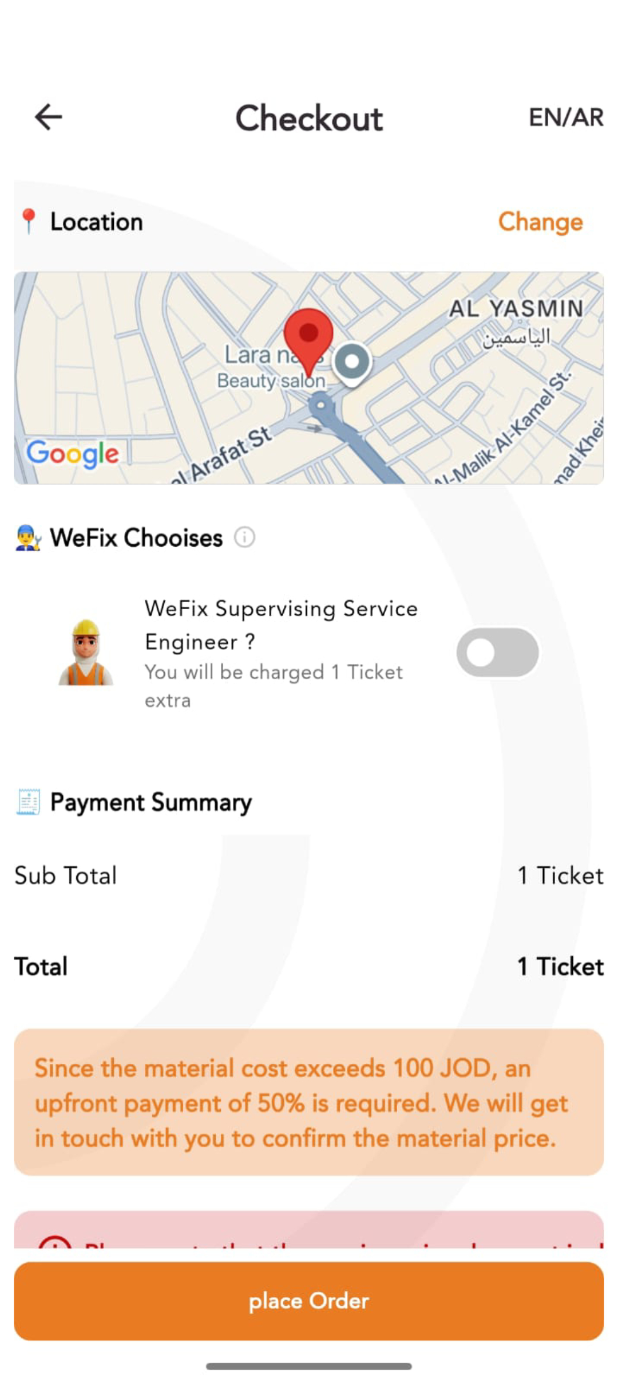Tap the back arrow icon
This screenshot has height=1382, width=618.
pos(49,117)
